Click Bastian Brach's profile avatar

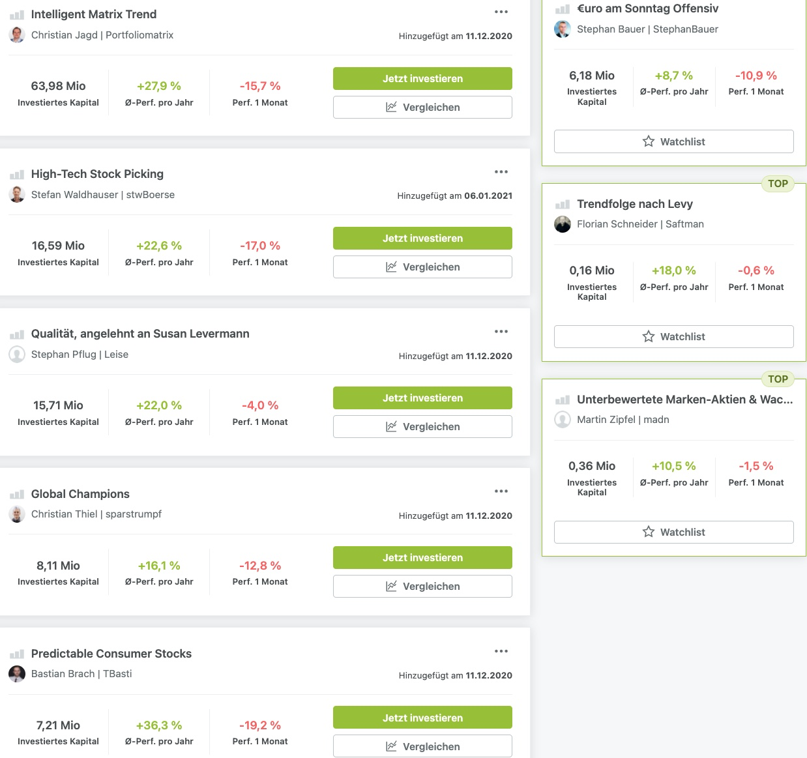(x=17, y=674)
